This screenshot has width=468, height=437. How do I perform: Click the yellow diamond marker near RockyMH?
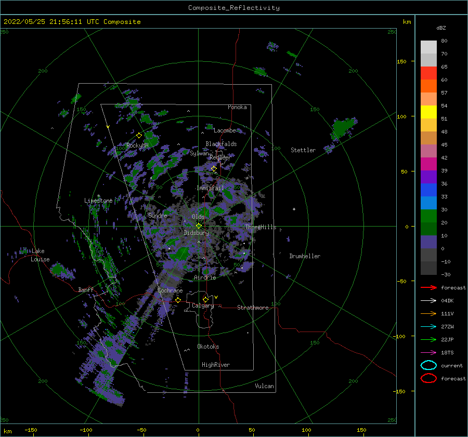(139, 136)
